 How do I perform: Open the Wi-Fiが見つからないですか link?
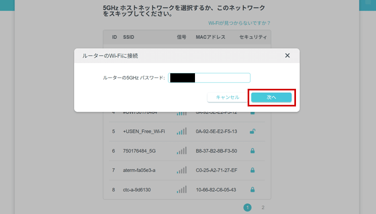240,23
